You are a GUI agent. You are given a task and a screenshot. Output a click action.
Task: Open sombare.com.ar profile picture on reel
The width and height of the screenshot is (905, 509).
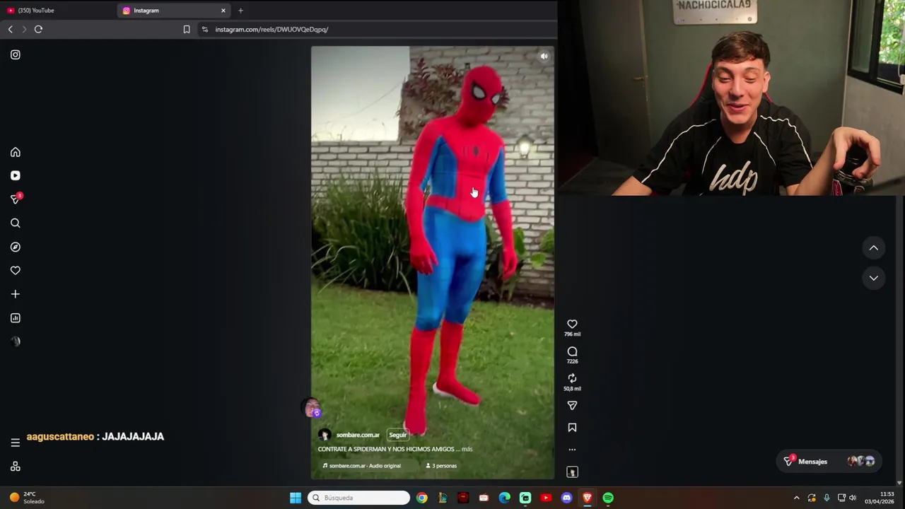tap(325, 435)
